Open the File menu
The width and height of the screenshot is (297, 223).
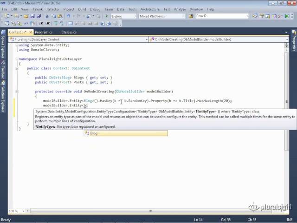pyautogui.click(x=5, y=9)
